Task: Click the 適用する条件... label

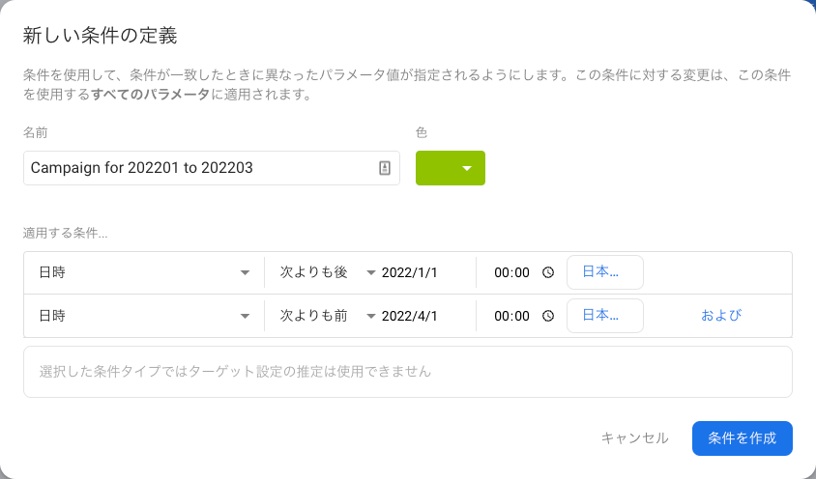Action: [65, 233]
